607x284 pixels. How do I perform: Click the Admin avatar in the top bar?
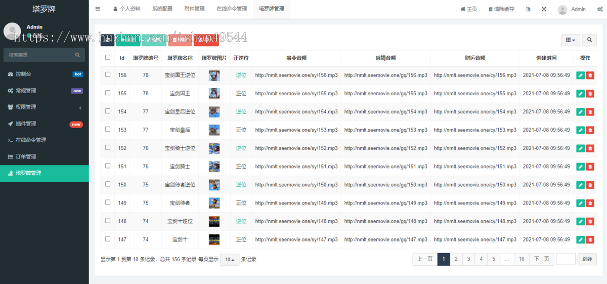tap(562, 9)
